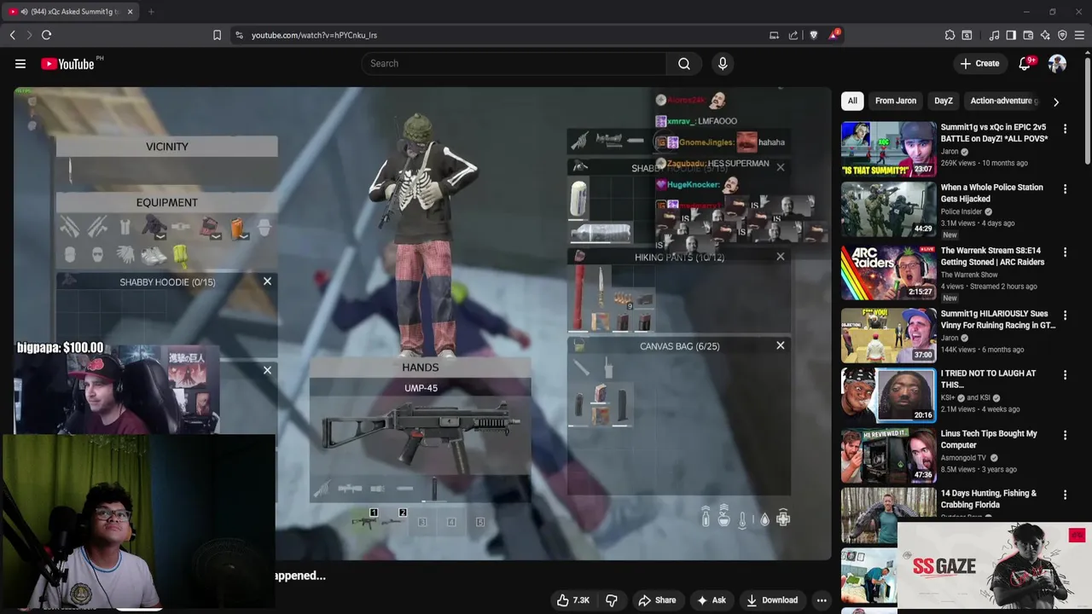Open the options menu for I TRIED NOT TO LAUGH video
This screenshot has width=1092, height=614.
point(1065,374)
